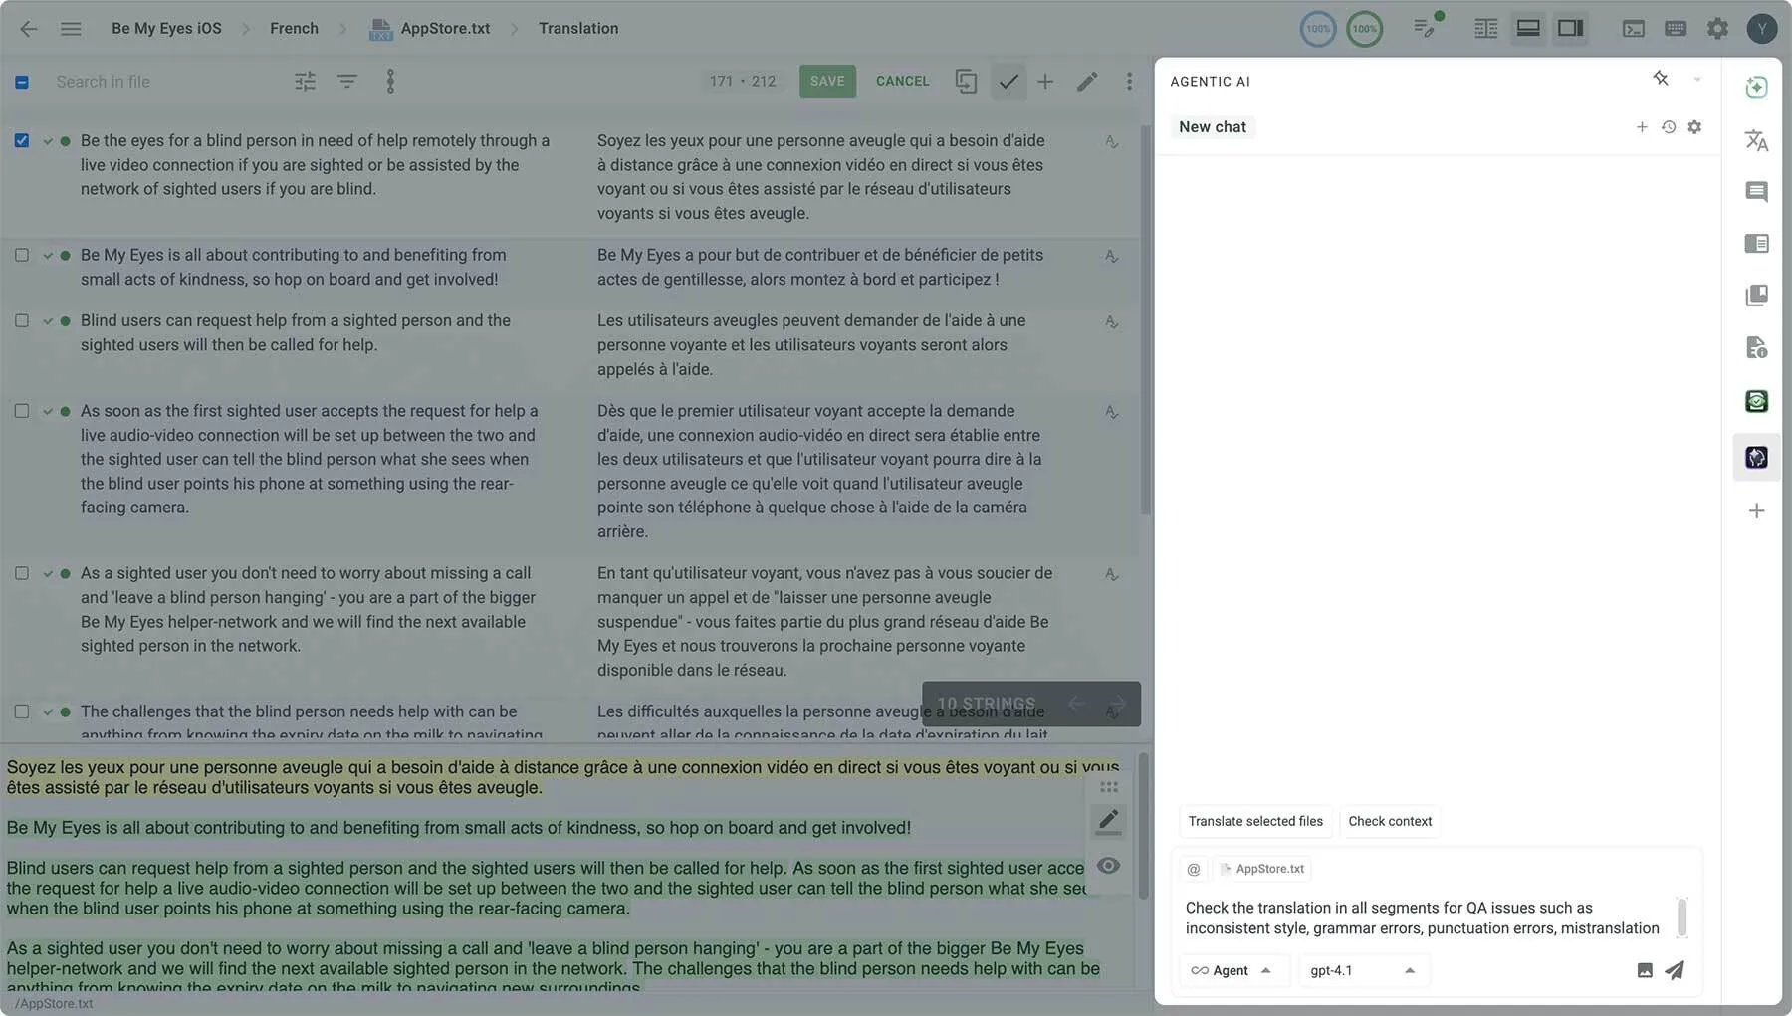Check the checkbox for the 'Blind users' segment
The image size is (1792, 1016).
[x=22, y=321]
